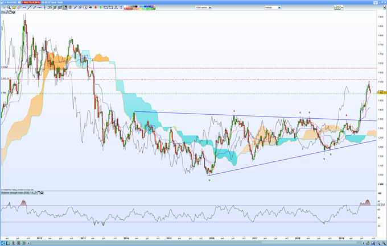The image size is (387, 246).
Task: Click the 1 900 price axis label
Action: [x=380, y=17]
